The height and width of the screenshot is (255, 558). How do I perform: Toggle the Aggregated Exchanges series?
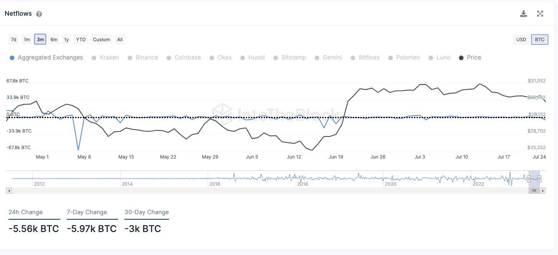47,57
